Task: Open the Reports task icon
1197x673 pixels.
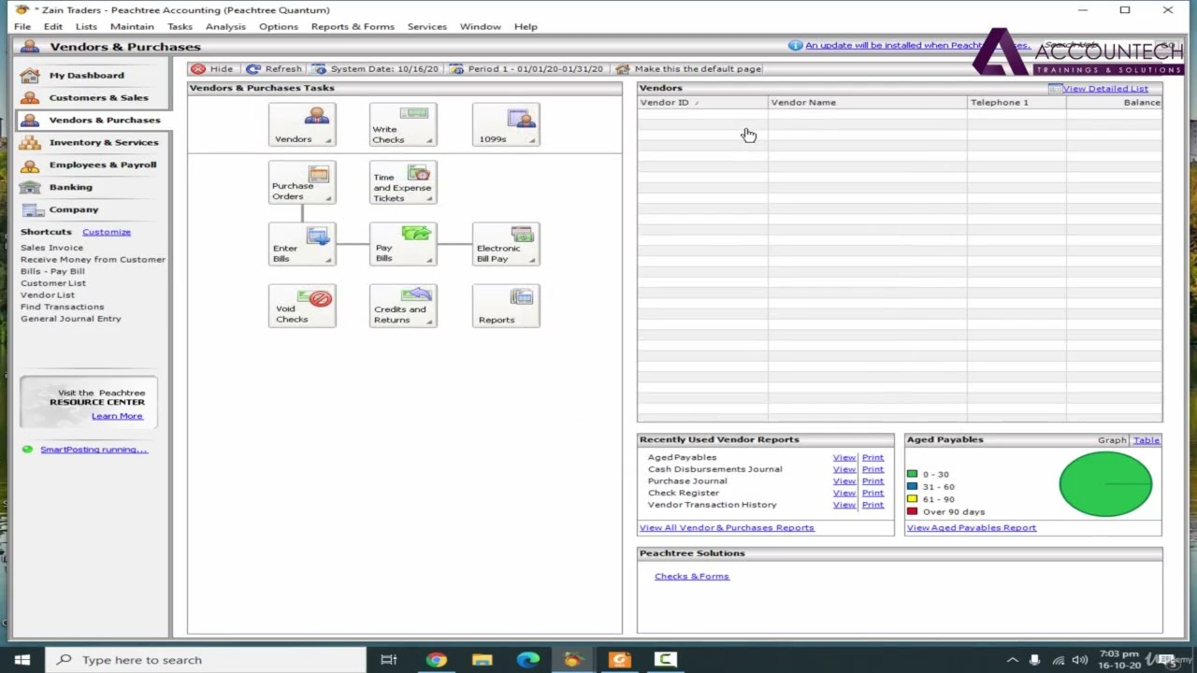Action: tap(506, 307)
